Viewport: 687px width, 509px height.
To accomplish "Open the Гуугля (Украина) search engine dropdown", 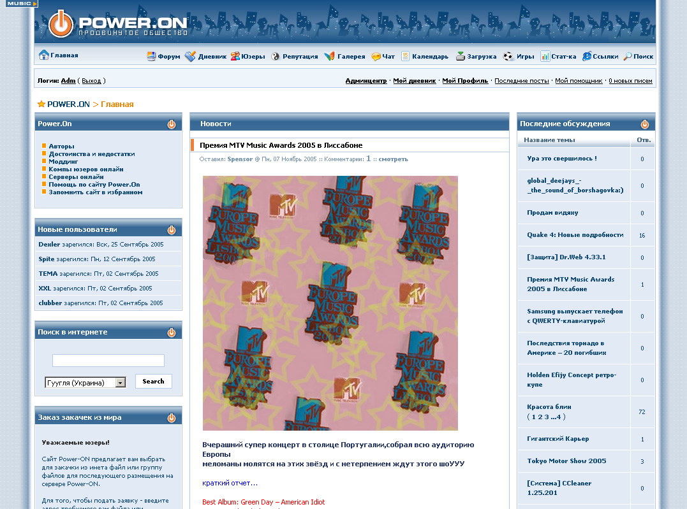I will tap(120, 383).
